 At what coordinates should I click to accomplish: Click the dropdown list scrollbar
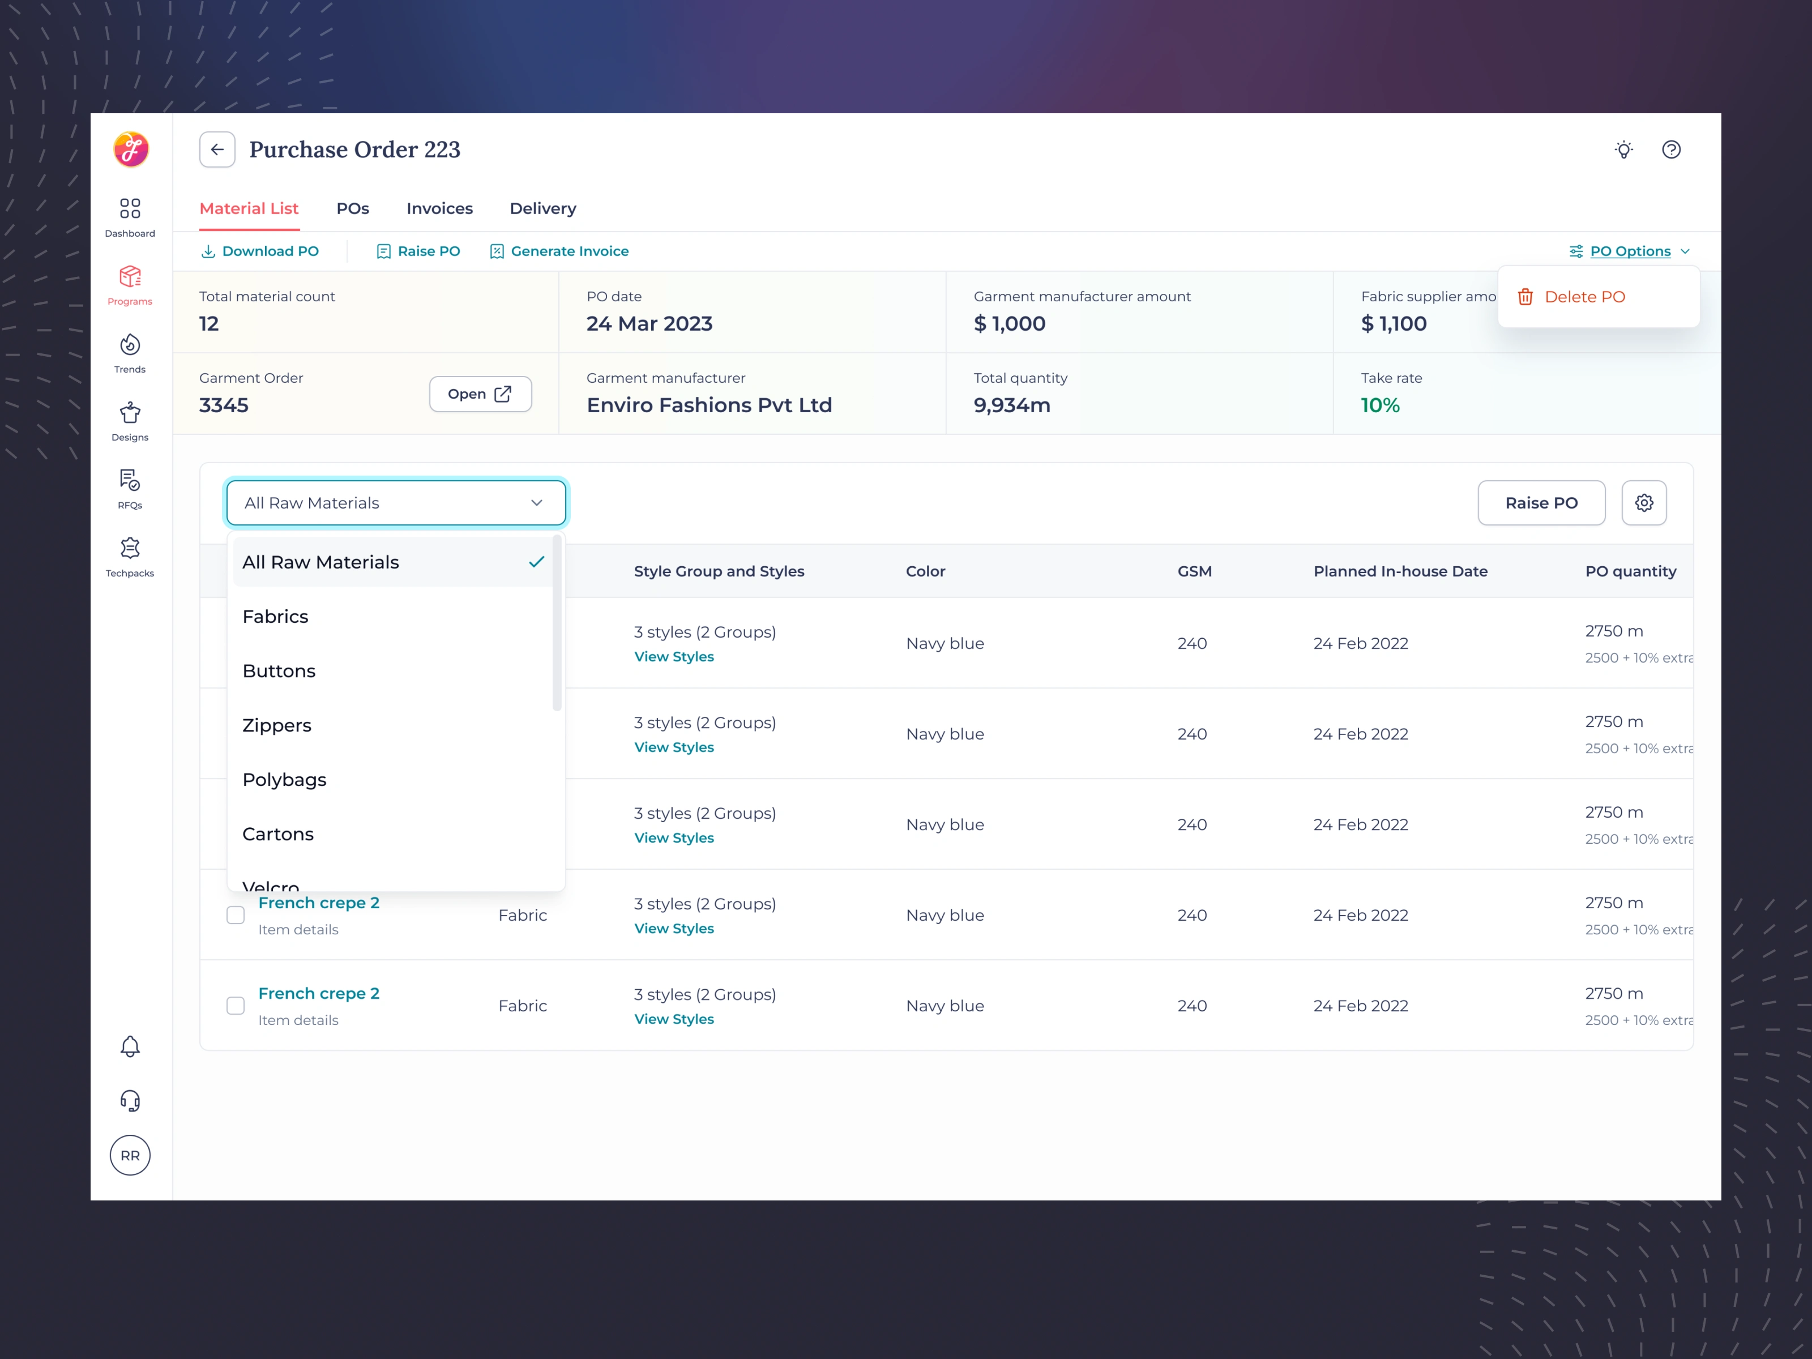point(557,622)
